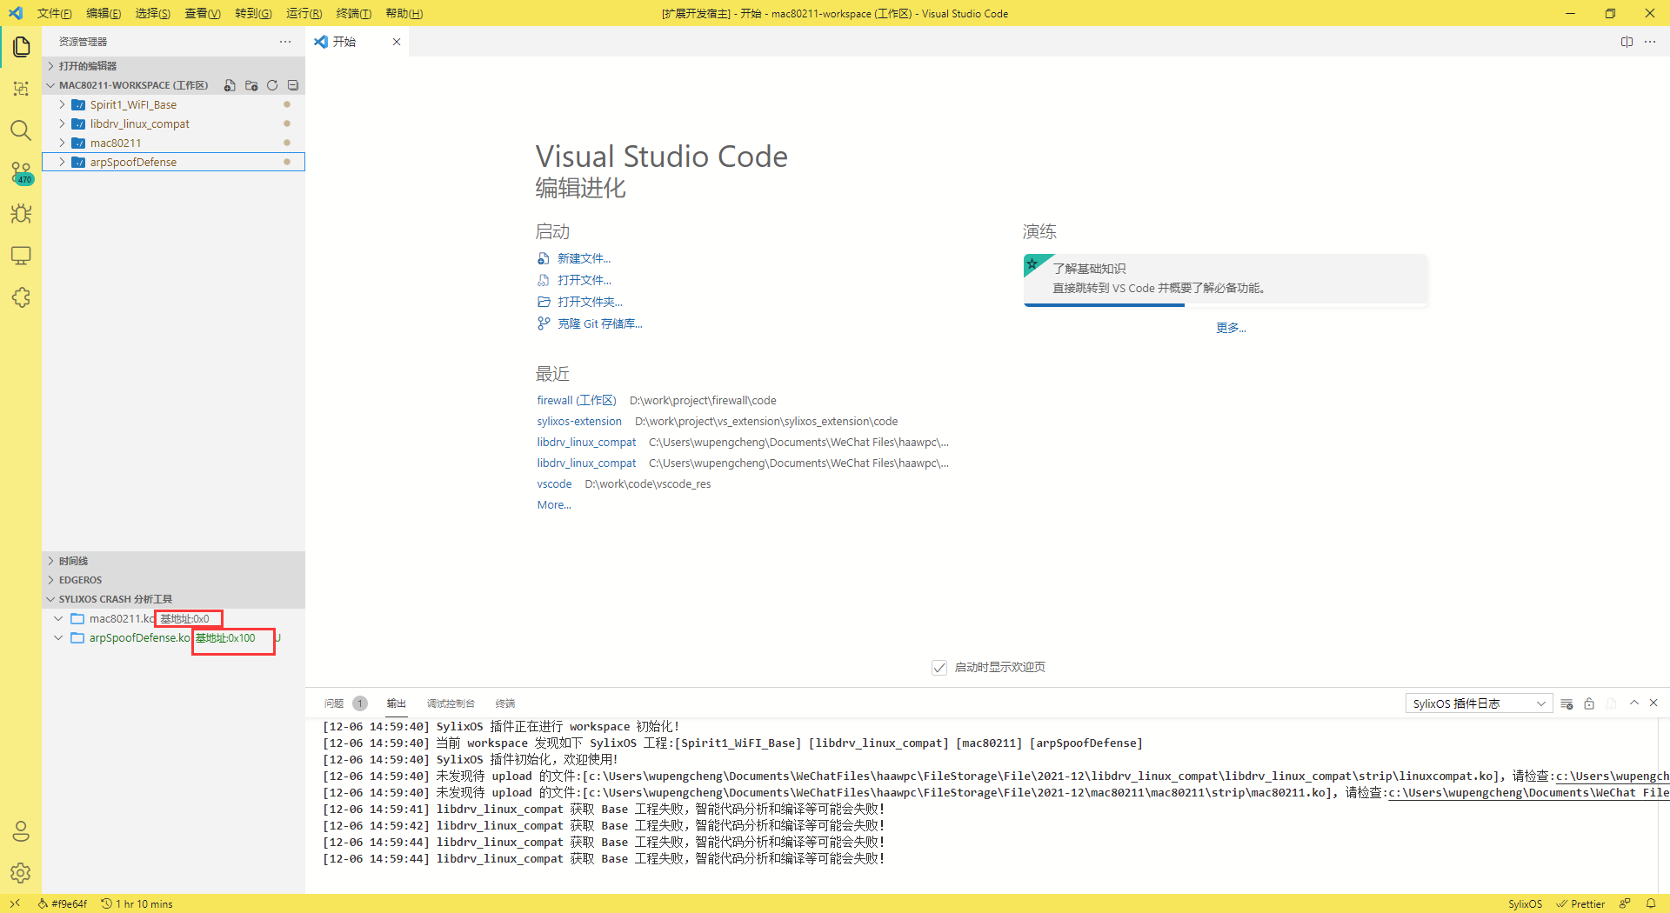This screenshot has height=913, width=1670.
Task: Switch to 终端 panel tab
Action: (x=505, y=703)
